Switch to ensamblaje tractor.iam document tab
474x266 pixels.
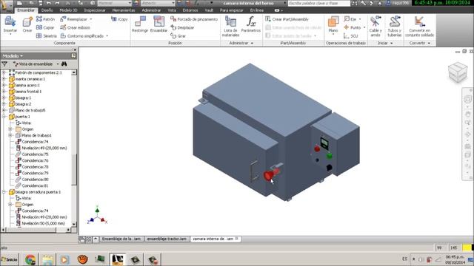(167, 239)
